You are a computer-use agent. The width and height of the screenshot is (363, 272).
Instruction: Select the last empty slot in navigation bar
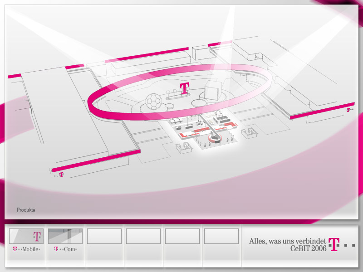[221, 236]
